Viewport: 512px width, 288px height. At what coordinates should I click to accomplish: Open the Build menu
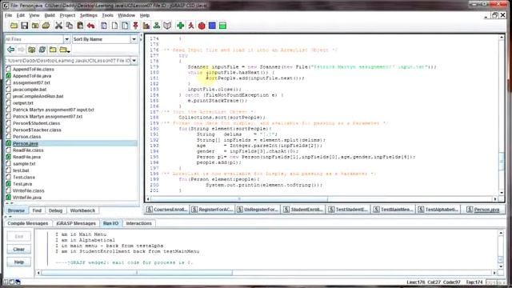click(x=50, y=15)
